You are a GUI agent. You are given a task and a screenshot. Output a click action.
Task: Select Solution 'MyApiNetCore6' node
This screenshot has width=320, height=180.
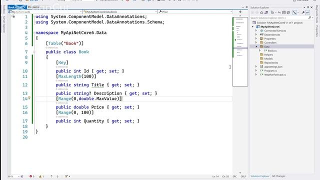tap(279, 22)
